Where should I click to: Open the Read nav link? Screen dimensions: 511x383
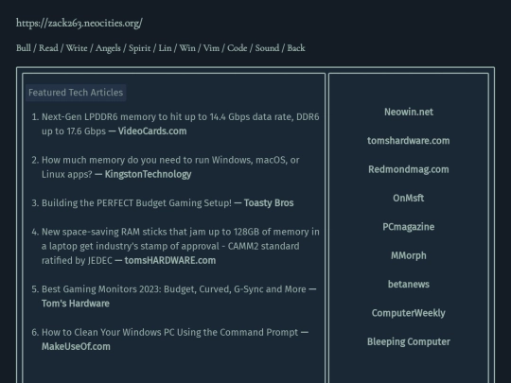pos(48,48)
